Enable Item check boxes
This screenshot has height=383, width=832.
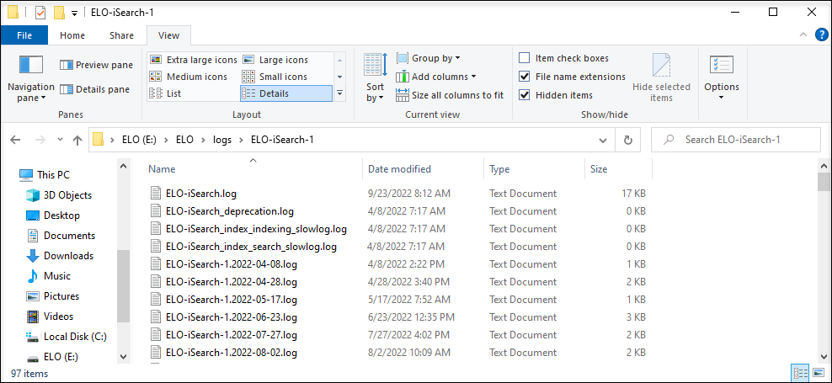pyautogui.click(x=563, y=58)
